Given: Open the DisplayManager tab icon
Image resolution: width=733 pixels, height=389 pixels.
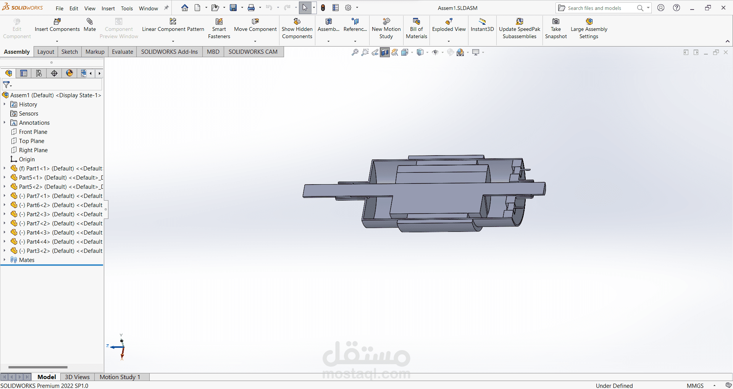Looking at the screenshot, I should pos(69,73).
